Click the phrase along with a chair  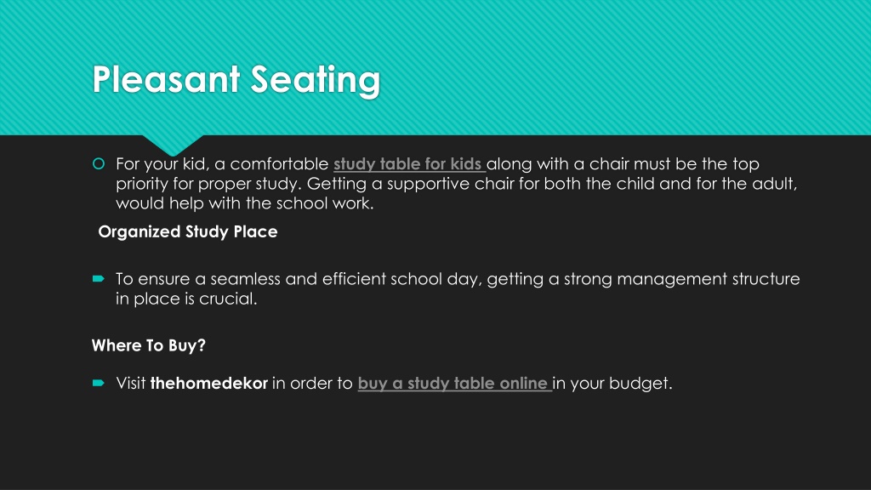pyautogui.click(x=558, y=164)
